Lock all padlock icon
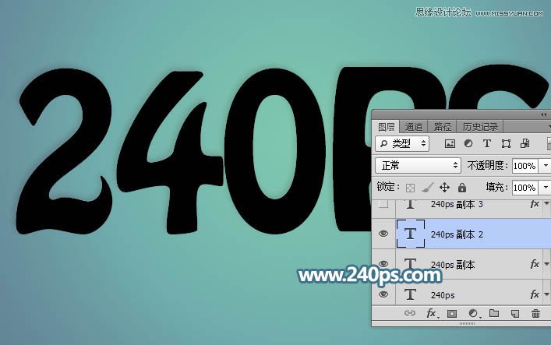The width and height of the screenshot is (551, 345). 462,188
